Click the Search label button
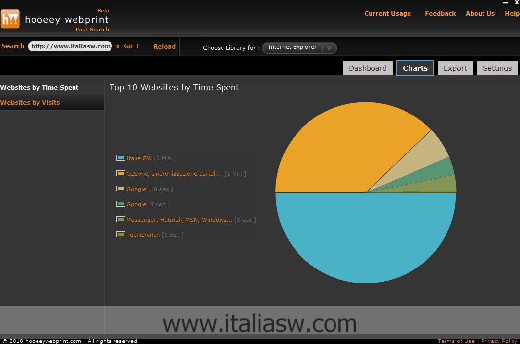 (x=13, y=46)
